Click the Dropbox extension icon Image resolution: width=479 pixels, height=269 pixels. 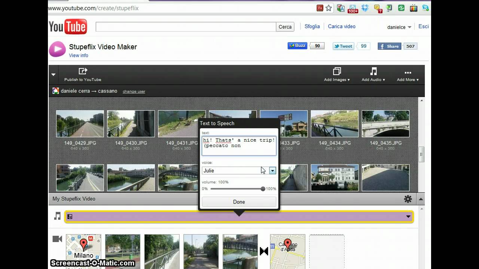[x=365, y=8]
